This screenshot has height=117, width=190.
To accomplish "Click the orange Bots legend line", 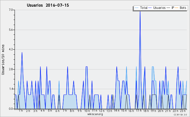I will tap(177, 8).
